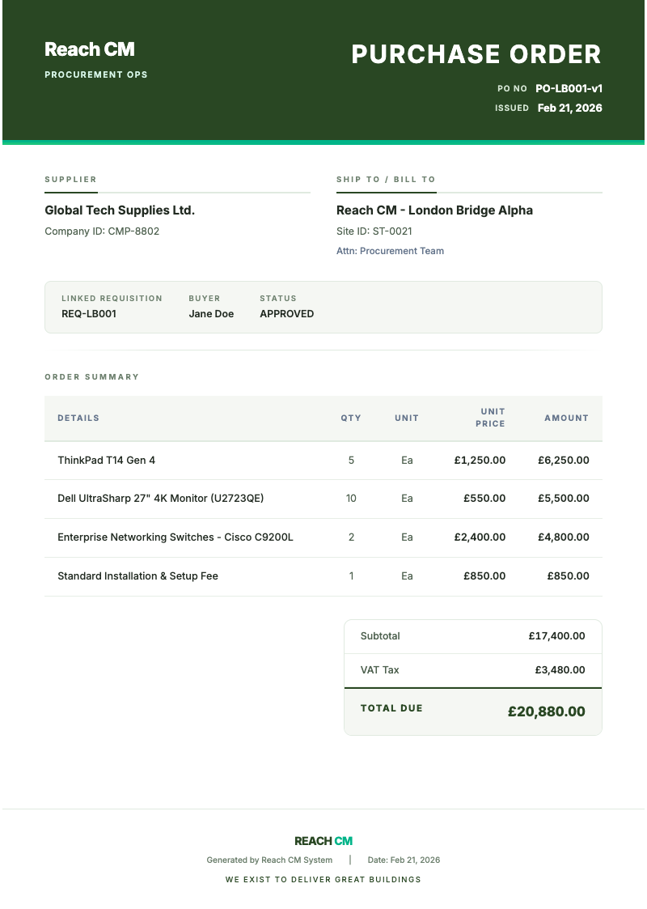
Task: Select Standard Installation & Setup Fee item
Action: 137,576
